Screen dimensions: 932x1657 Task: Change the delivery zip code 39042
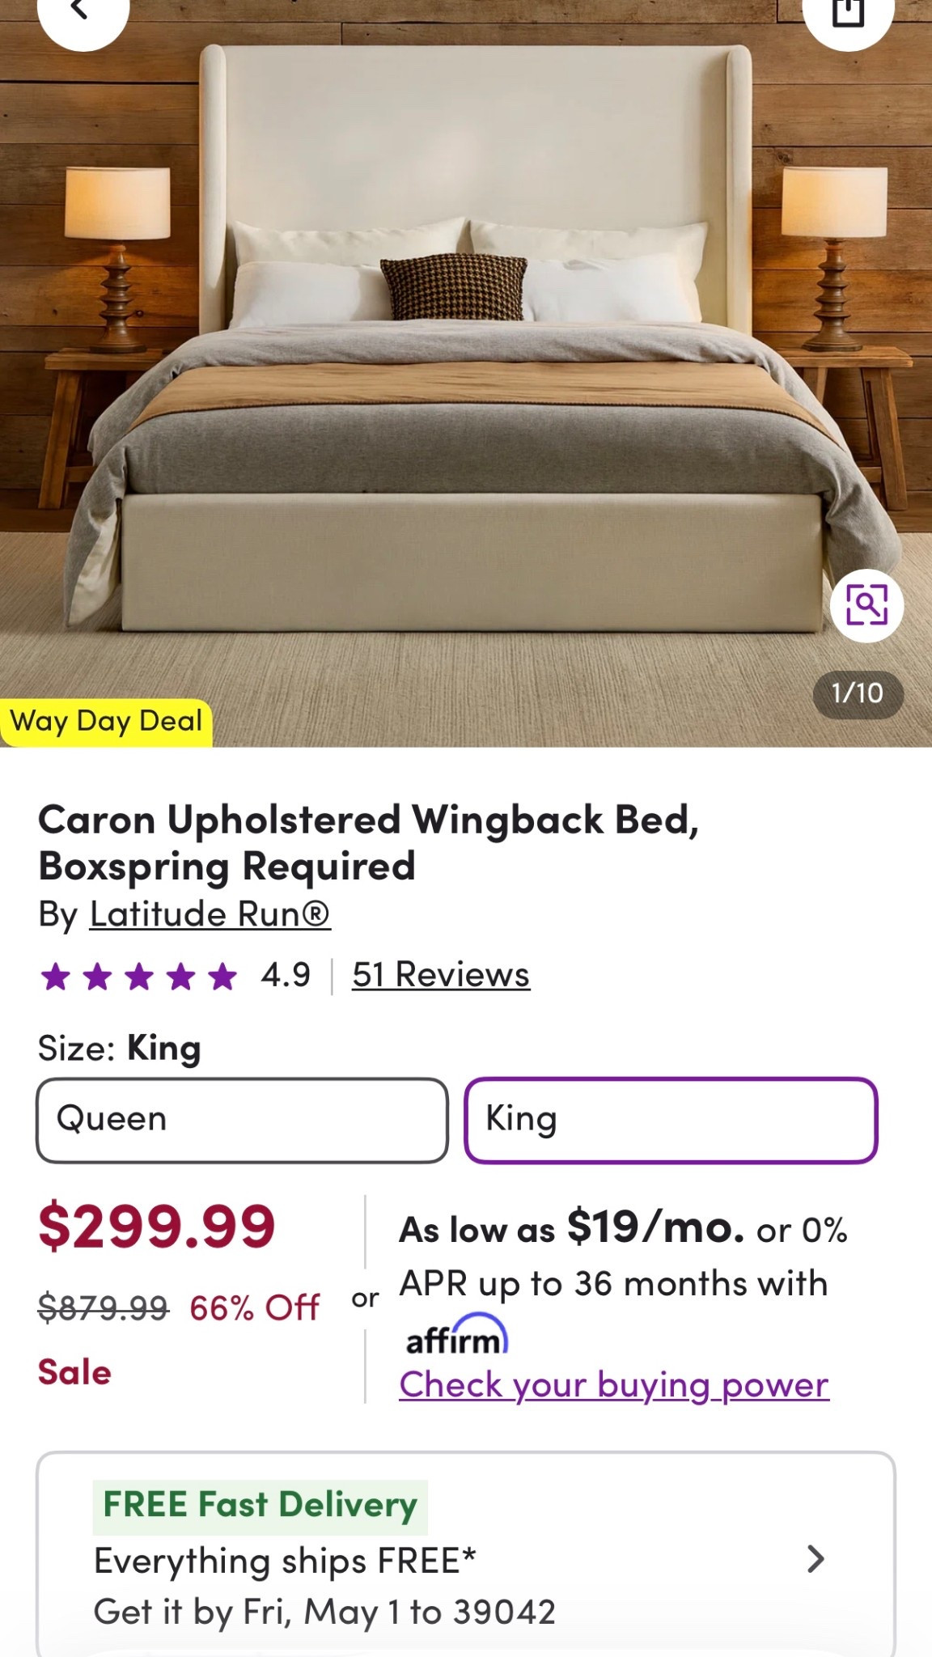point(504,1612)
